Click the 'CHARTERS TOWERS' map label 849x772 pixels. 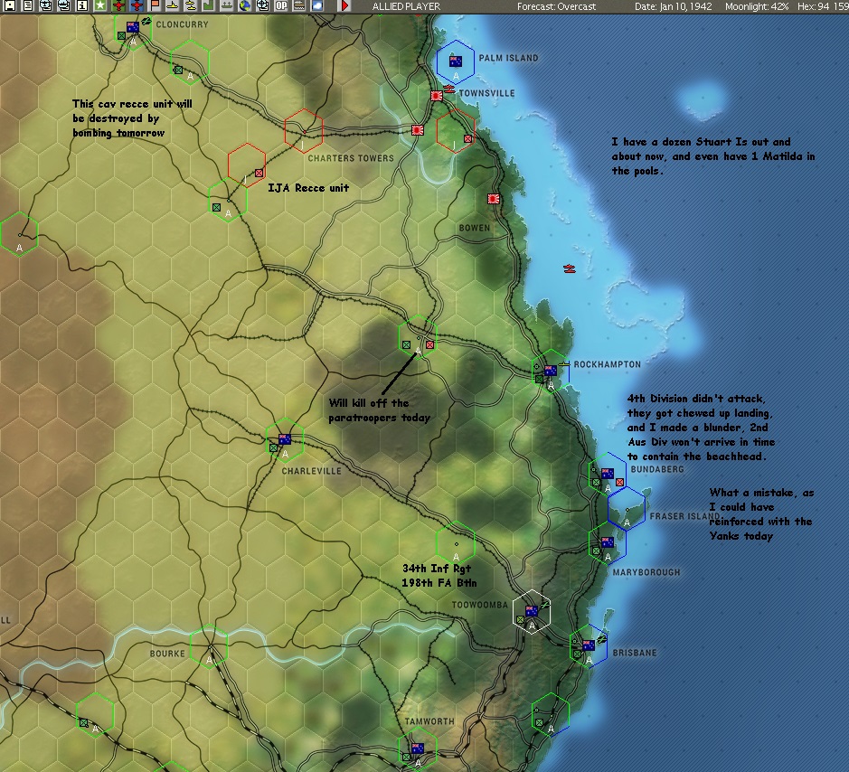351,158
